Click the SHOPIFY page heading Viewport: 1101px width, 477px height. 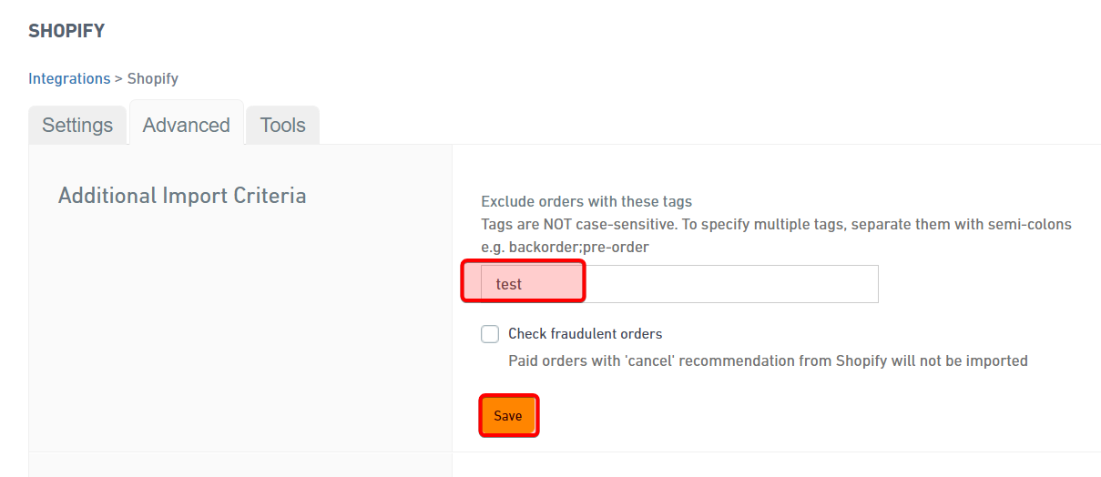coord(66,32)
